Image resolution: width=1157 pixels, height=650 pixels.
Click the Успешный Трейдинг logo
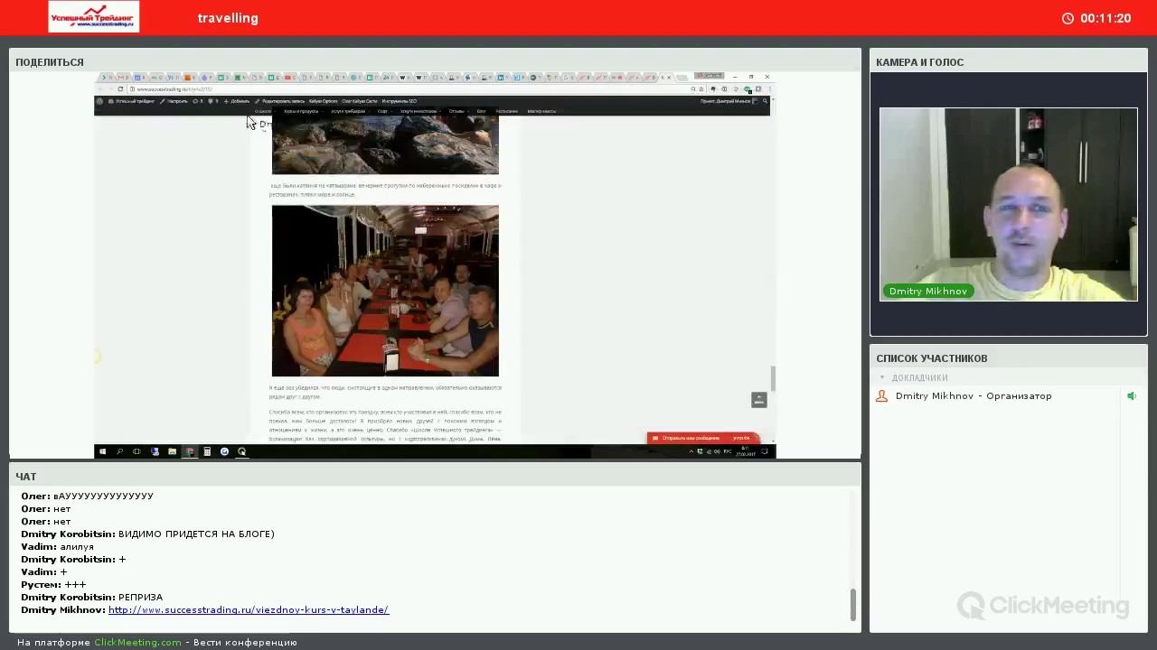click(x=94, y=17)
